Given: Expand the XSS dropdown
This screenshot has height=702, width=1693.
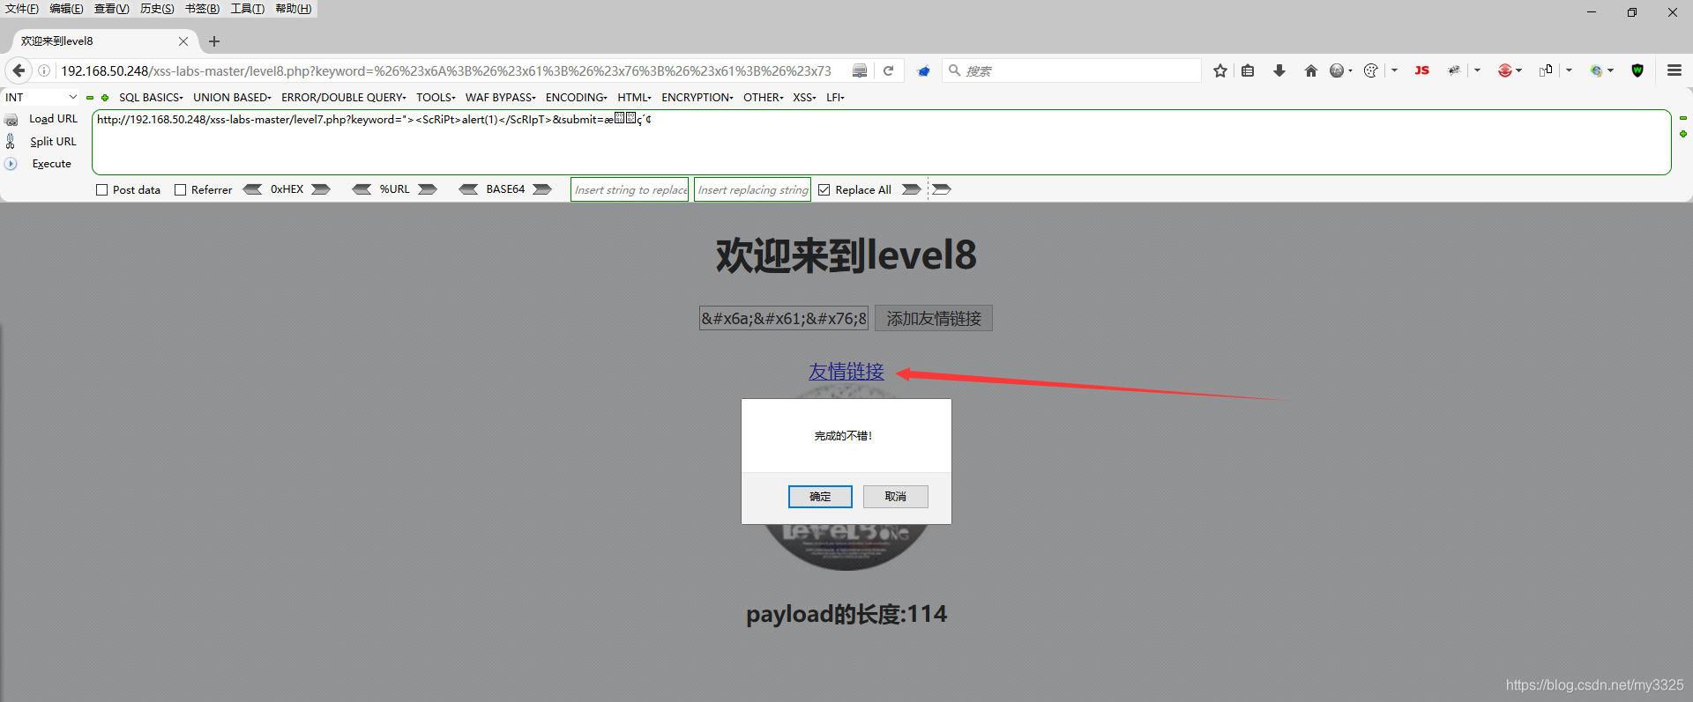Looking at the screenshot, I should 804,98.
